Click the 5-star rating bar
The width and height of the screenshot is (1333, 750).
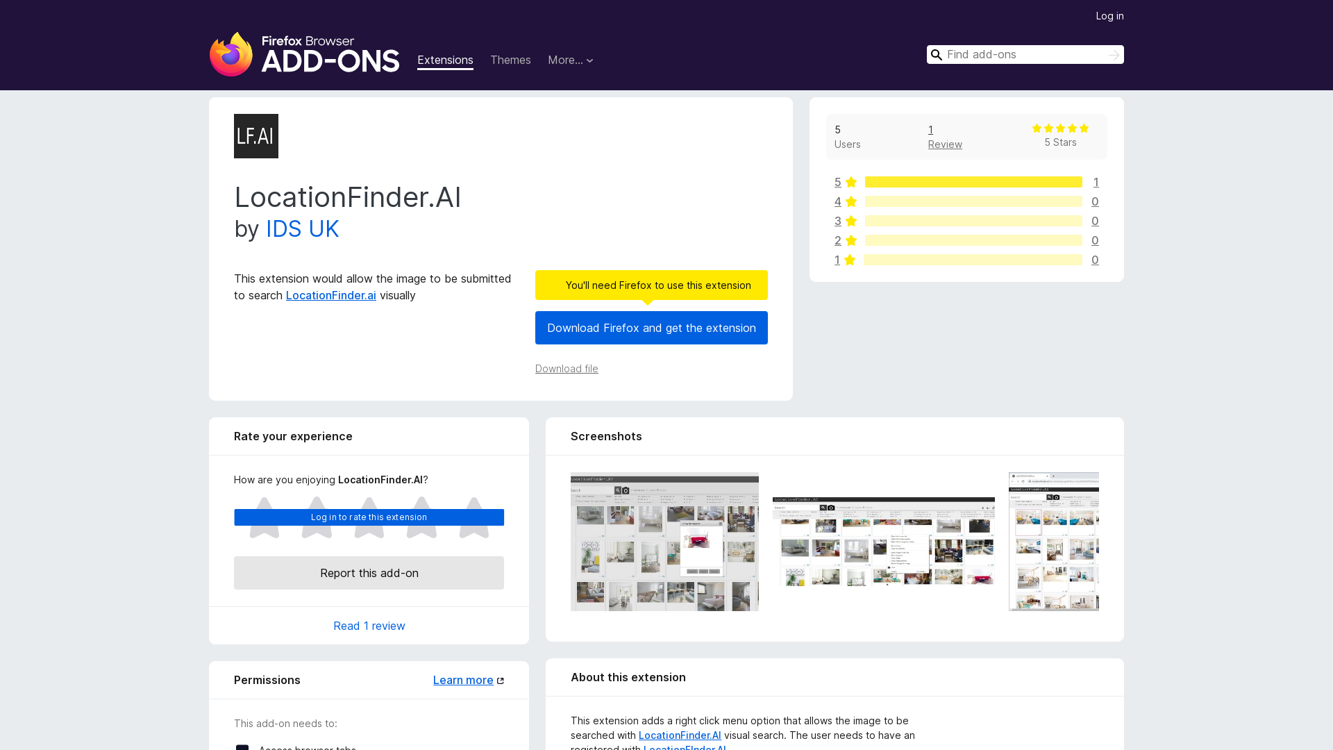(973, 182)
